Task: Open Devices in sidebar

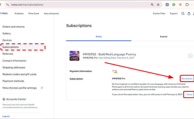Action: point(7,40)
